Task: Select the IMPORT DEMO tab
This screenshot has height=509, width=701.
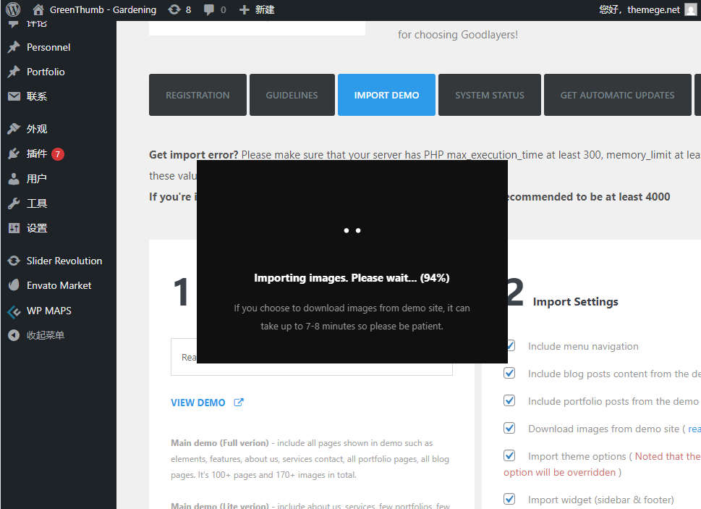Action: 387,95
